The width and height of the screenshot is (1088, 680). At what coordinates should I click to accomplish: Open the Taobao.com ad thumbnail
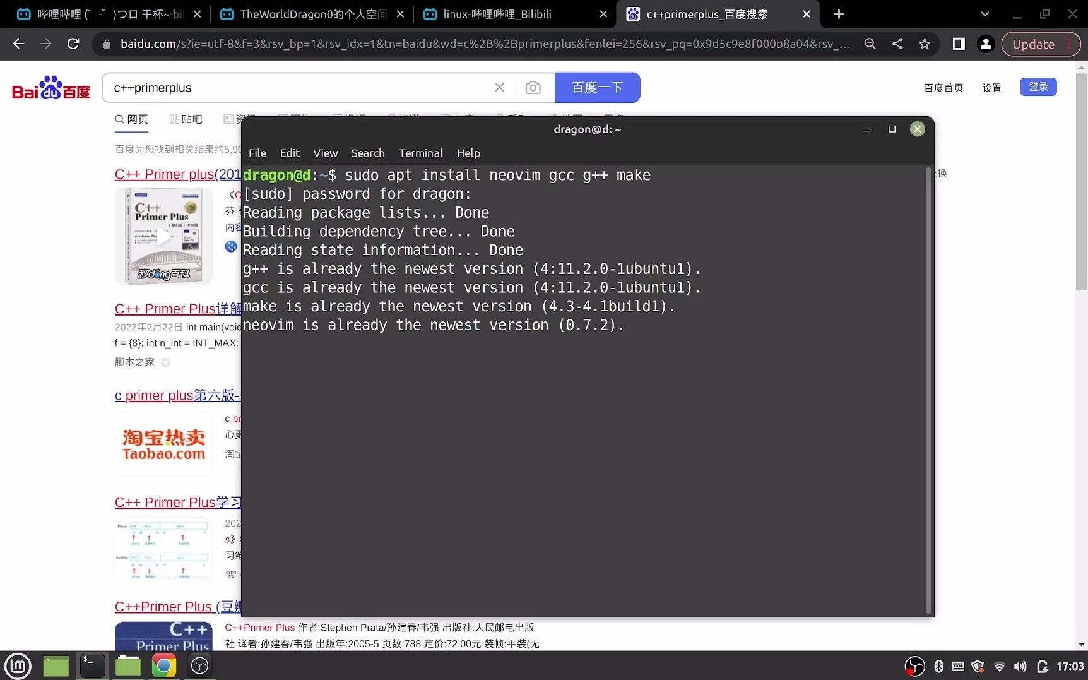click(163, 444)
